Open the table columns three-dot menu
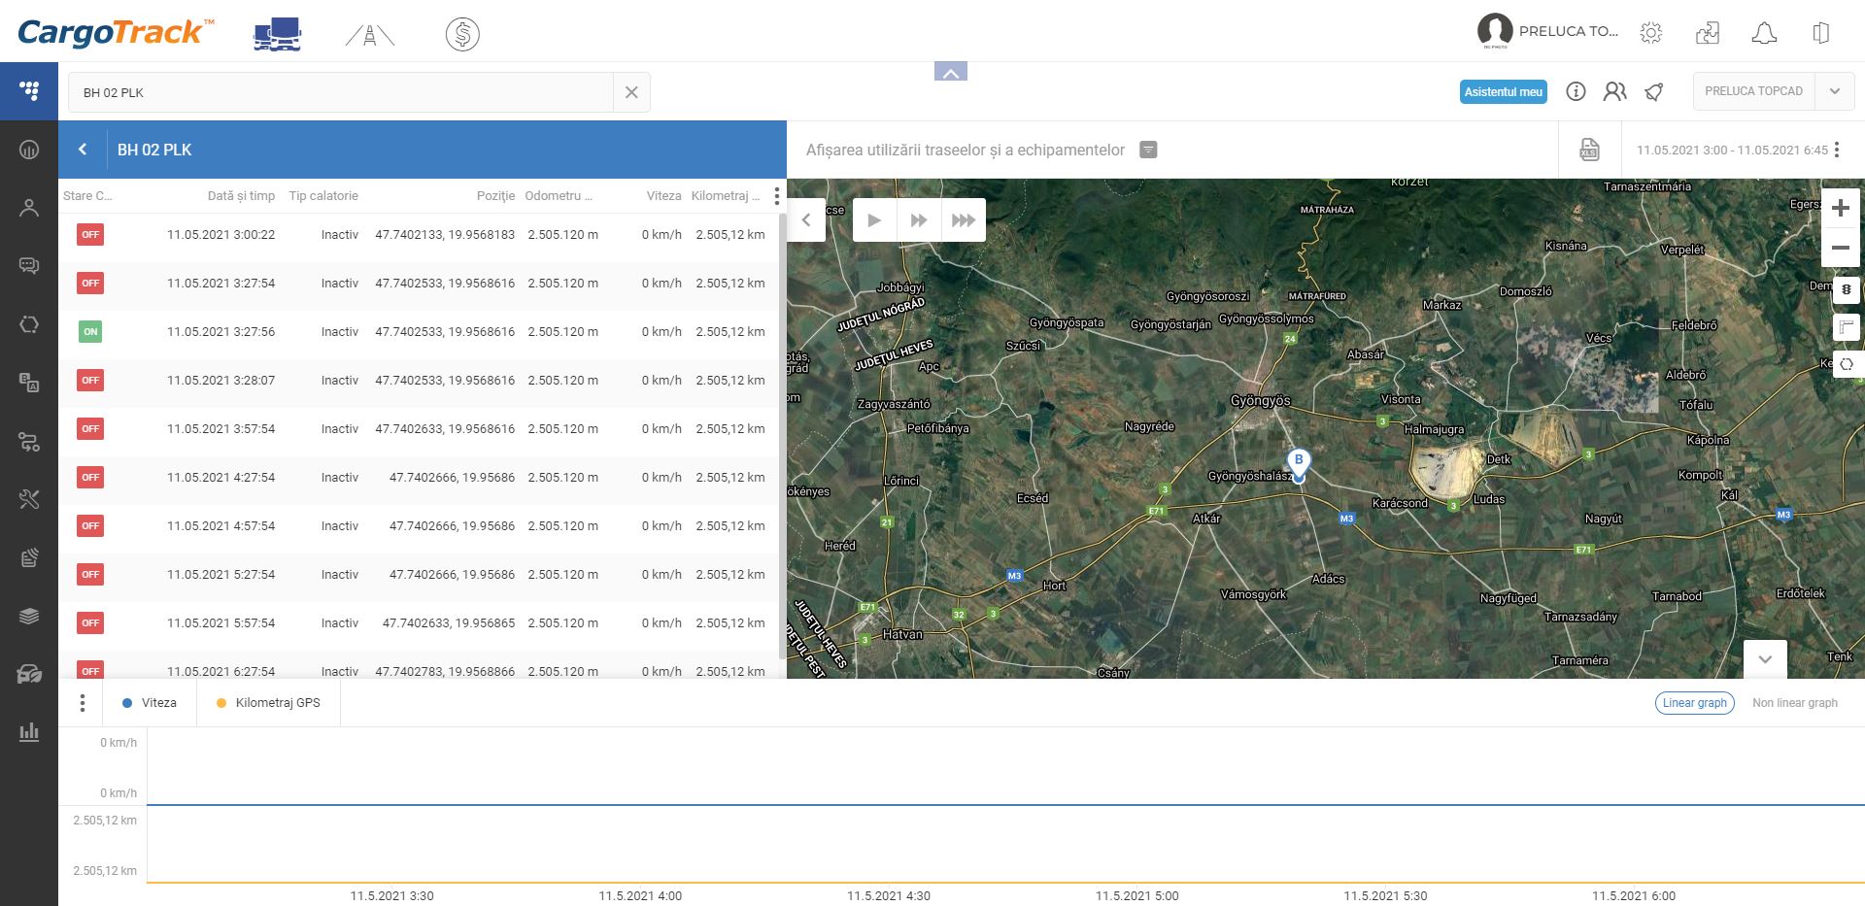Viewport: 1865px width, 906px height. (x=776, y=196)
